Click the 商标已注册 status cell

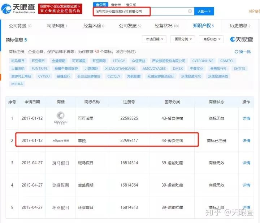[x=217, y=141]
